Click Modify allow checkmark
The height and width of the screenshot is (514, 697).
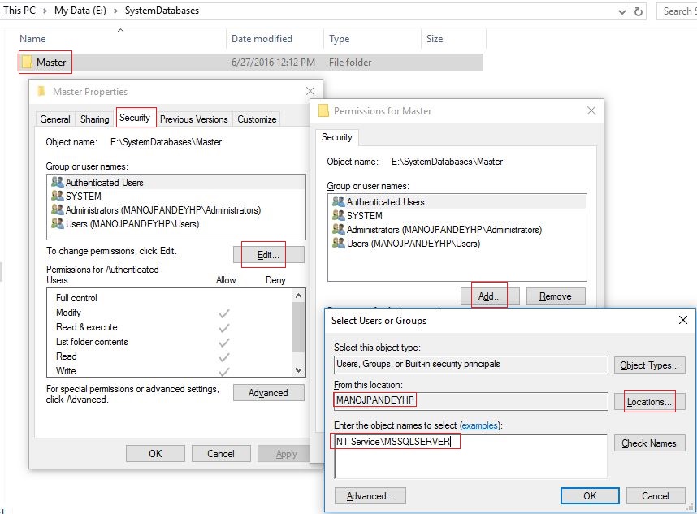click(x=224, y=313)
